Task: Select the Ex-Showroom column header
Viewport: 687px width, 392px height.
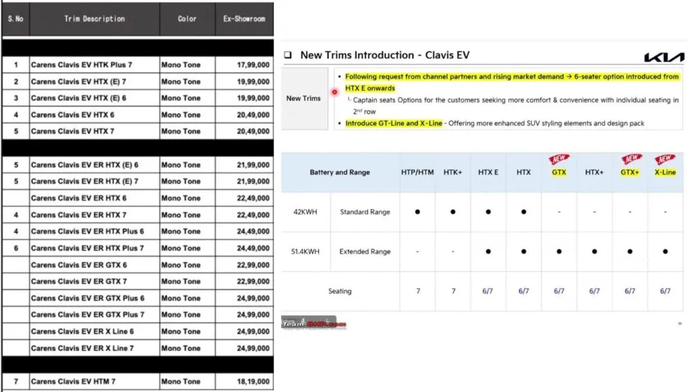Action: 244,19
